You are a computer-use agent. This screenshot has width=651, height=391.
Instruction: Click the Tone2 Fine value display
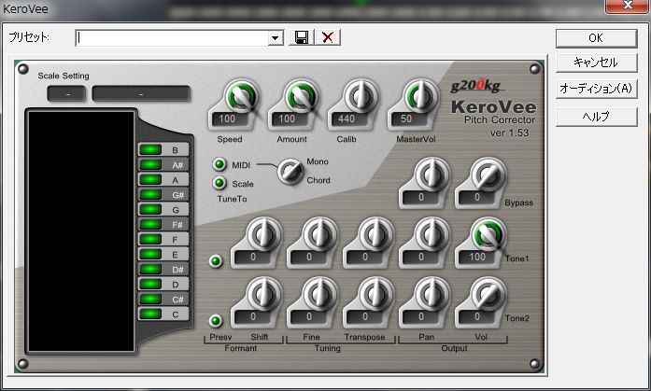(x=309, y=316)
